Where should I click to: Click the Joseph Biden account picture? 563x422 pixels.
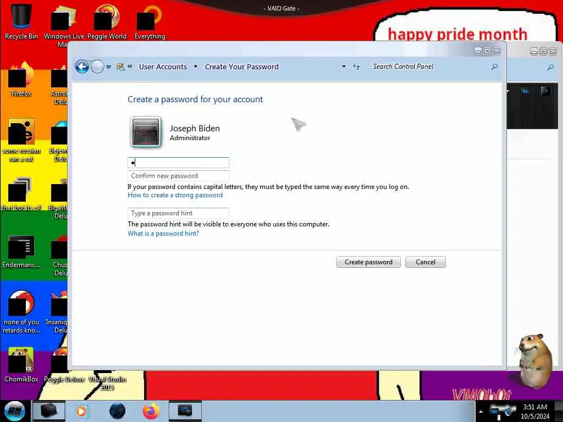(145, 132)
